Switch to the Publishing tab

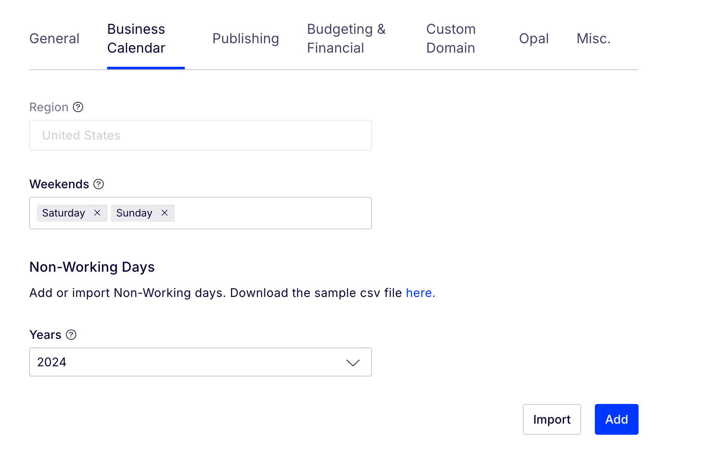pyautogui.click(x=246, y=39)
